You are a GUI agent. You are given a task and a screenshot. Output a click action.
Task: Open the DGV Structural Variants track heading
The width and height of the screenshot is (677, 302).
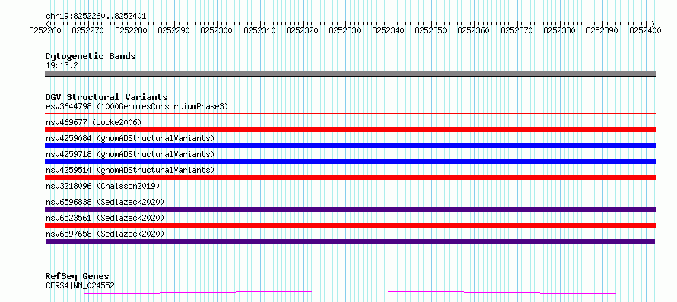point(106,97)
